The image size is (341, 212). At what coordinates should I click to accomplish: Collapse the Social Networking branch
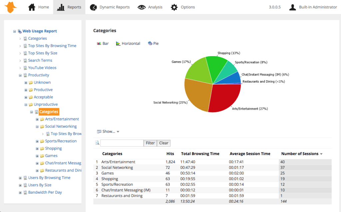pyautogui.click(x=37, y=126)
